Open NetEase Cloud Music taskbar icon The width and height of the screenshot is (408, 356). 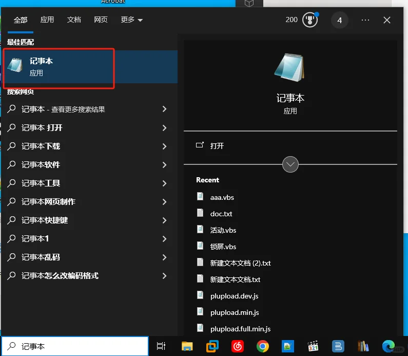click(x=237, y=346)
